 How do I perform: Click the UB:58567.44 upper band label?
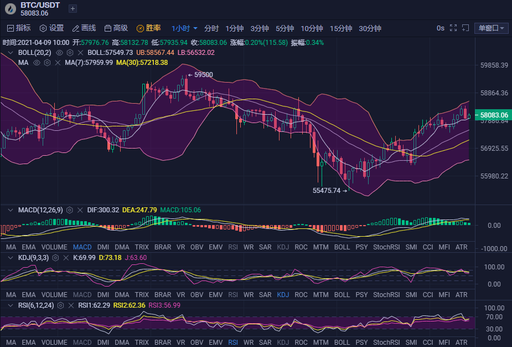155,53
